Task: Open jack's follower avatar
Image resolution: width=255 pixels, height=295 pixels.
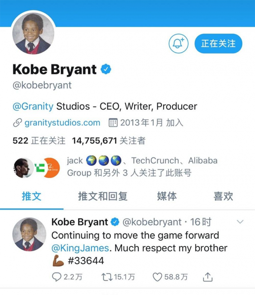Action: 22,168
